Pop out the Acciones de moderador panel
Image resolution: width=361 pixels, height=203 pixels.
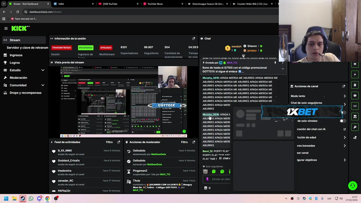[x=193, y=142]
